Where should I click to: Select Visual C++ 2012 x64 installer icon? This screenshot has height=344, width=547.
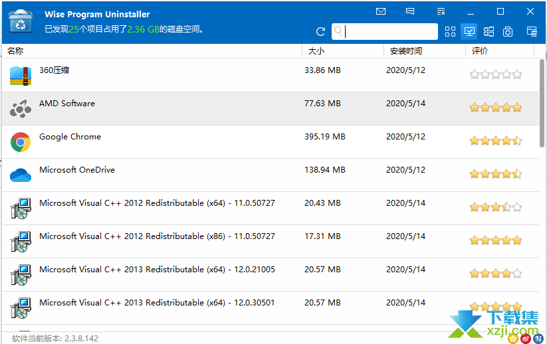[21, 209]
